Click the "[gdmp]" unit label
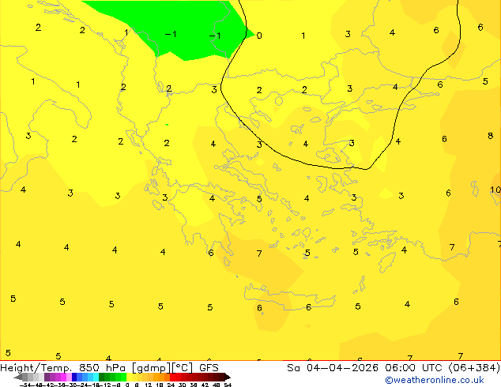Image resolution: width=501 pixels, height=387 pixels. (x=151, y=368)
